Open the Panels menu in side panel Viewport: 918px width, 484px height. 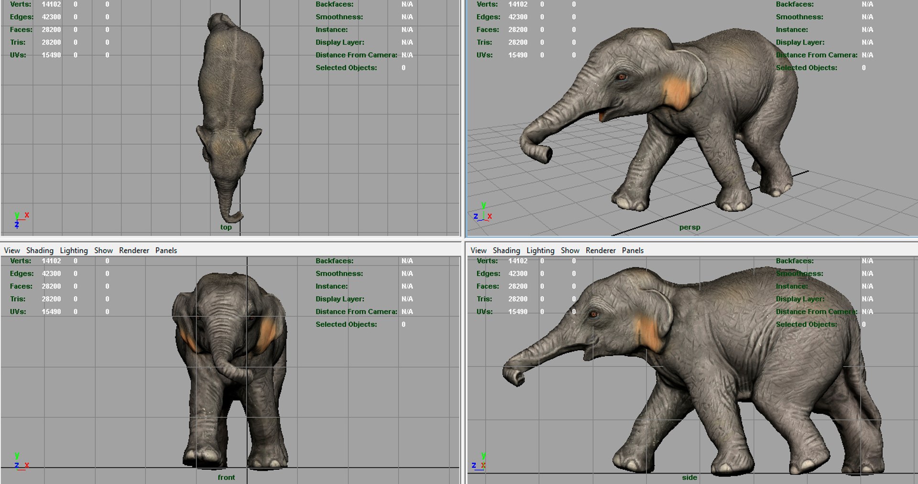point(633,250)
